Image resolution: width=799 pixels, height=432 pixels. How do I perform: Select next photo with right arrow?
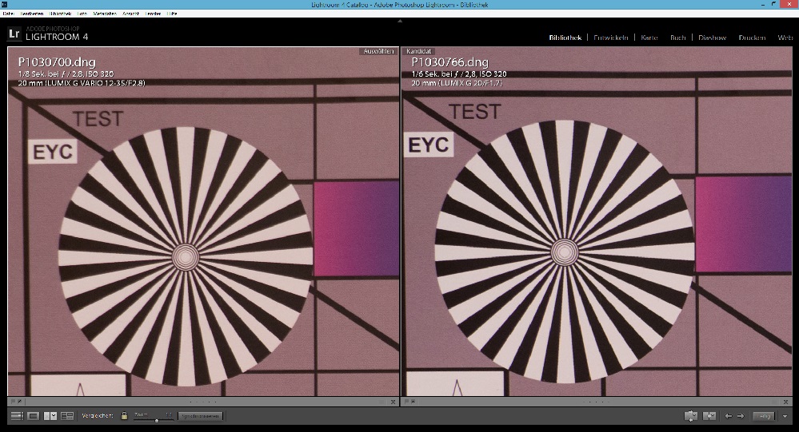(x=741, y=416)
